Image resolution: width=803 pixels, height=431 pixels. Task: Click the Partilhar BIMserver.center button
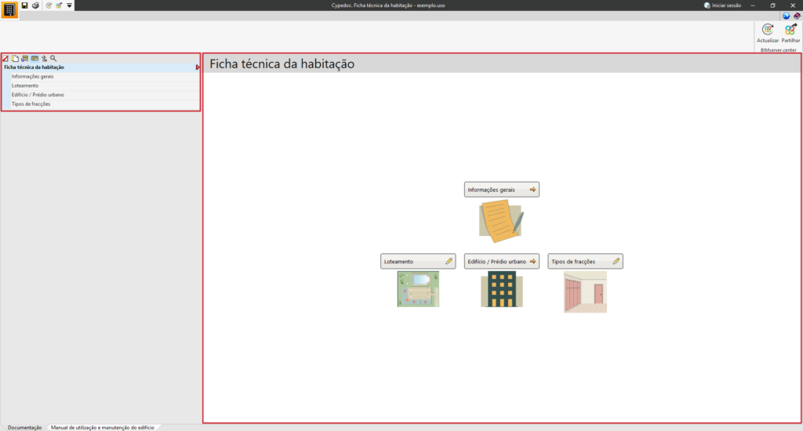[x=790, y=33]
